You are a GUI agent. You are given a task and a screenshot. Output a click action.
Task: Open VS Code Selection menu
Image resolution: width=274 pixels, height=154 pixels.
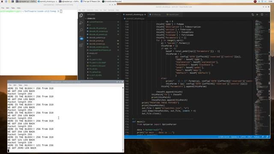click(x=90, y=10)
